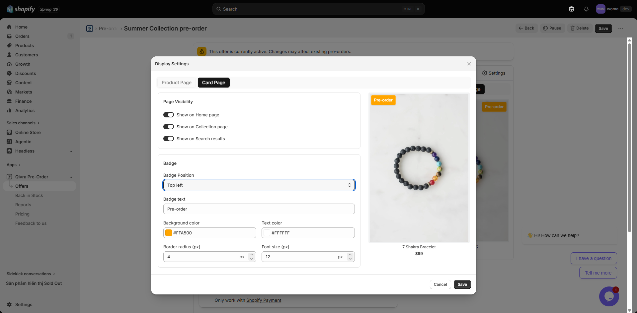
Task: Decrease the Border radius value
Action: [252, 259]
